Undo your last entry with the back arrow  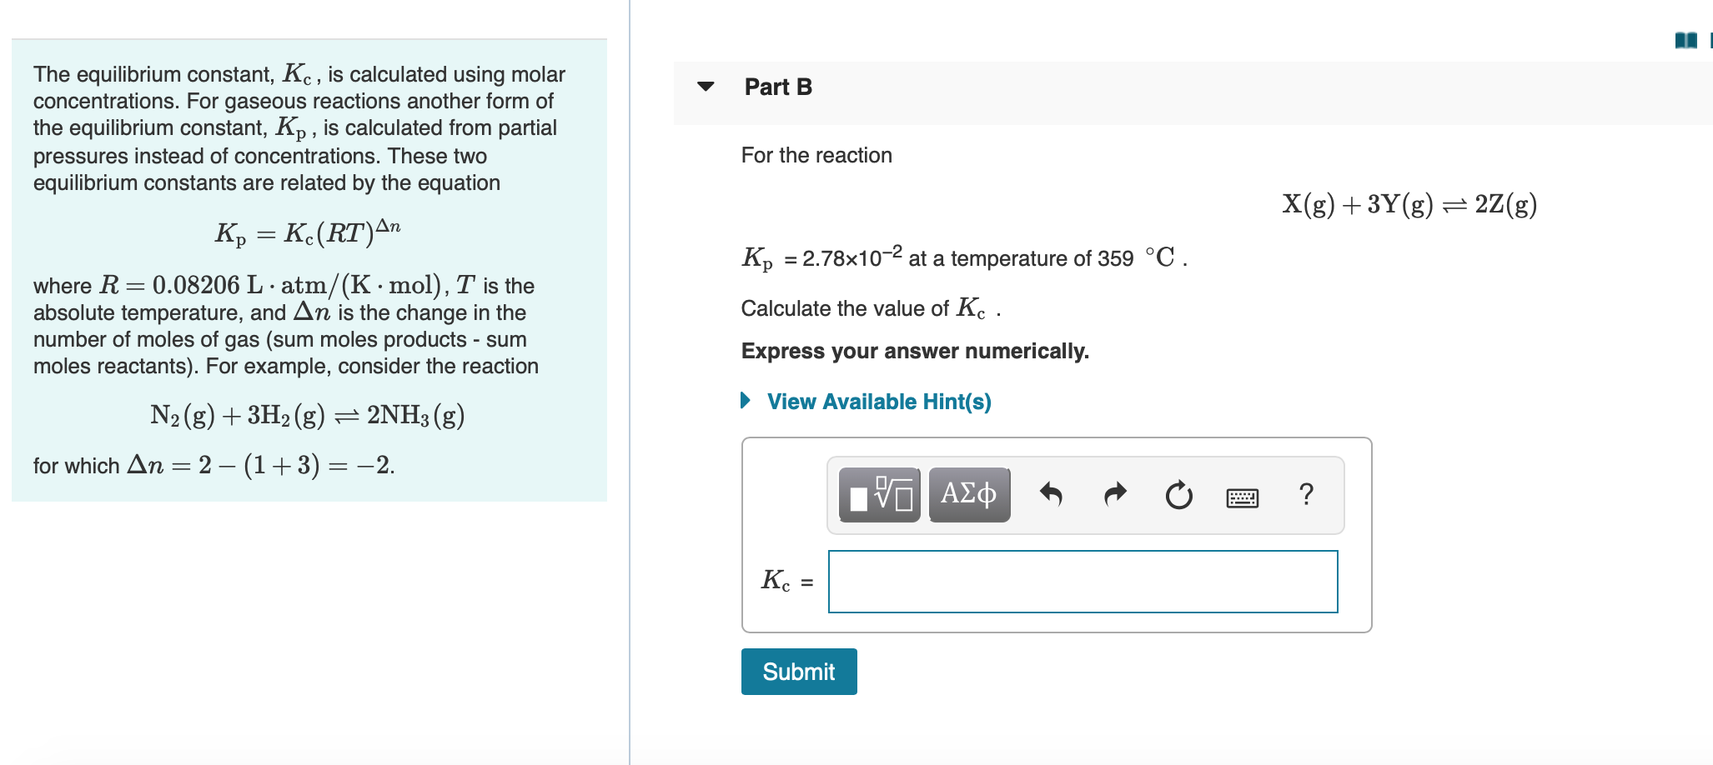click(1052, 493)
